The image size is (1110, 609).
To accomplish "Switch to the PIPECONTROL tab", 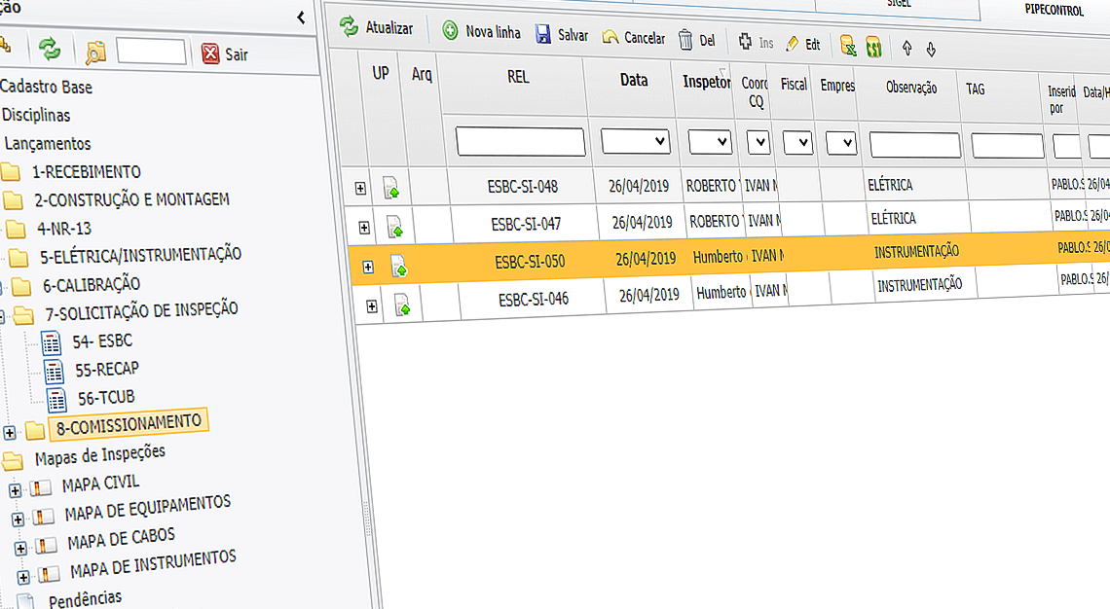I will 1054,11.
